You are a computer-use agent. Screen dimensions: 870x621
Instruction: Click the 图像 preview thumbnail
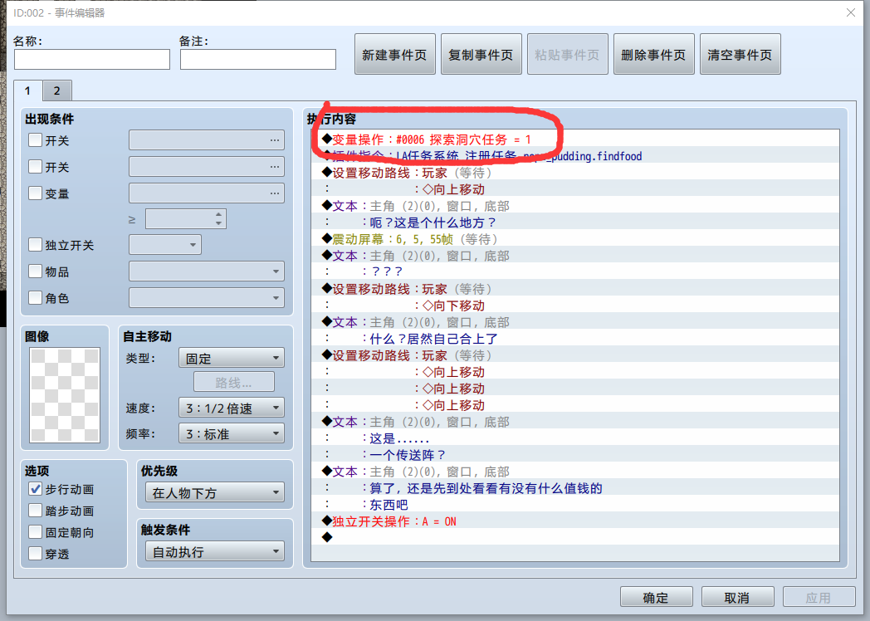coord(65,394)
